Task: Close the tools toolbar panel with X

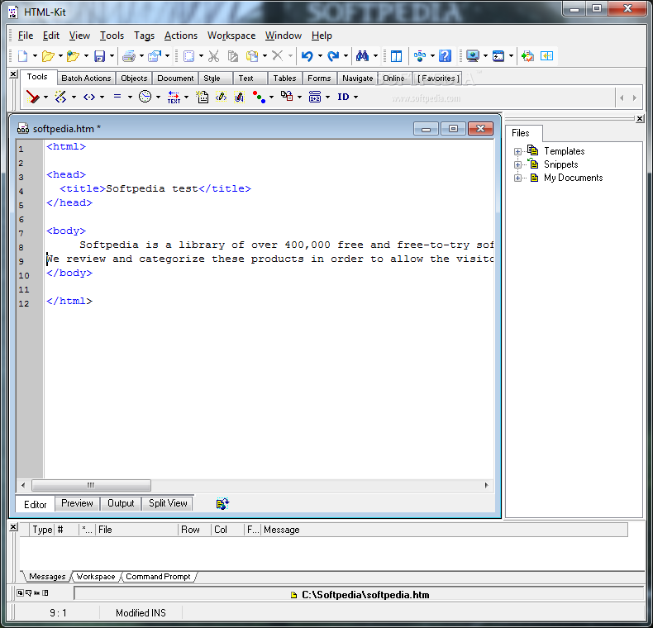Action: (x=13, y=74)
